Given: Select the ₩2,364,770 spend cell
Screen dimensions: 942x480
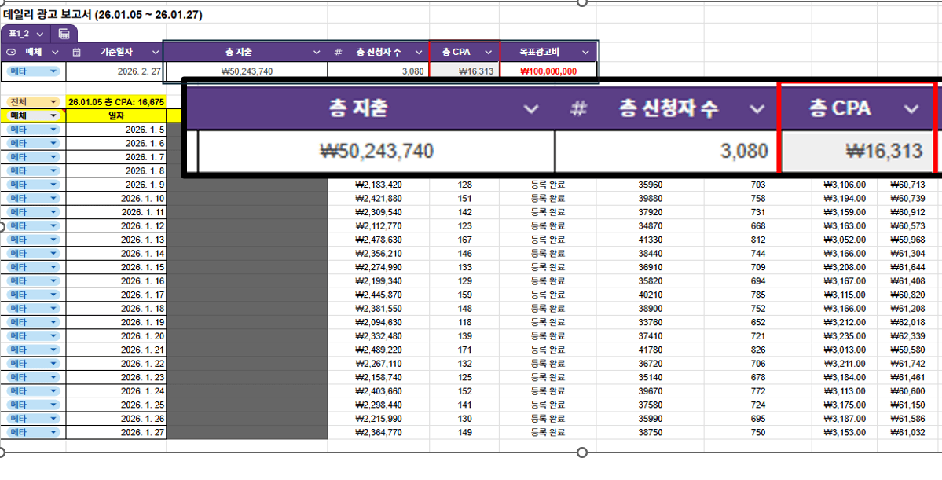Looking at the screenshot, I should (379, 432).
